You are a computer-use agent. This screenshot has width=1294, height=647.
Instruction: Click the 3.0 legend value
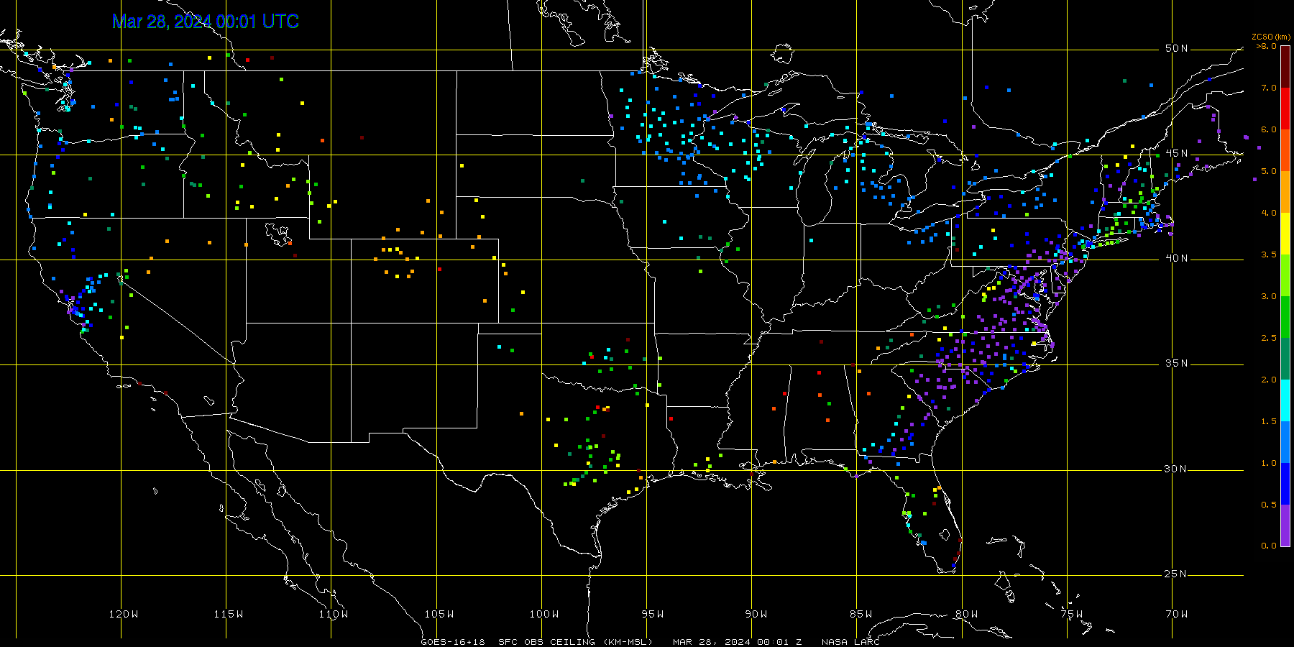point(1269,296)
